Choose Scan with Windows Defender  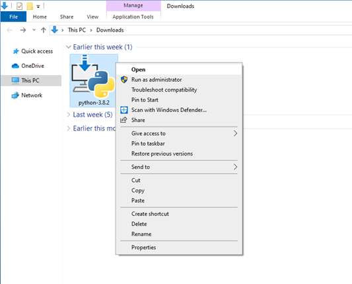click(x=179, y=110)
